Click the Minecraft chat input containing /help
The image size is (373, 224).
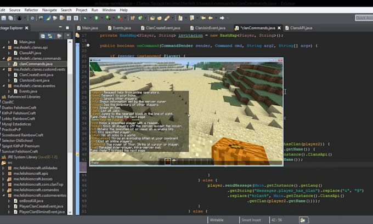pos(186,163)
